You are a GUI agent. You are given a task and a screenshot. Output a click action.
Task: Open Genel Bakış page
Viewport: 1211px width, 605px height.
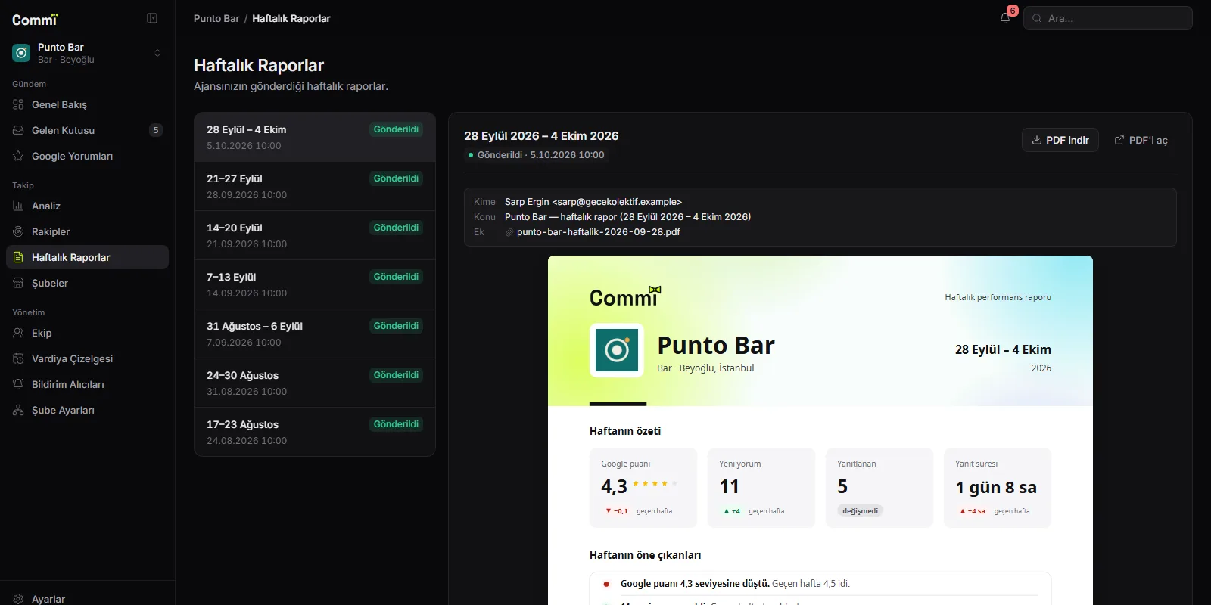point(88,104)
